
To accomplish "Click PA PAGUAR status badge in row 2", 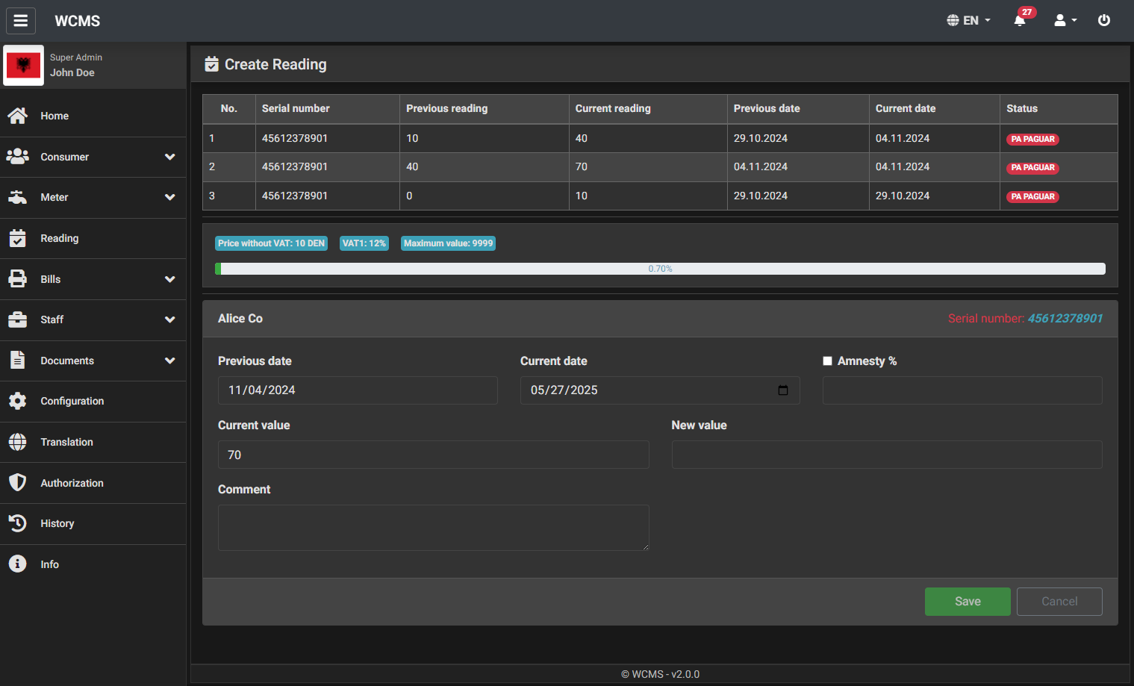I will tap(1033, 167).
